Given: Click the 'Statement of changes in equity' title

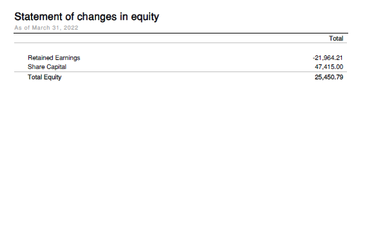Looking at the screenshot, I should click(86, 17).
